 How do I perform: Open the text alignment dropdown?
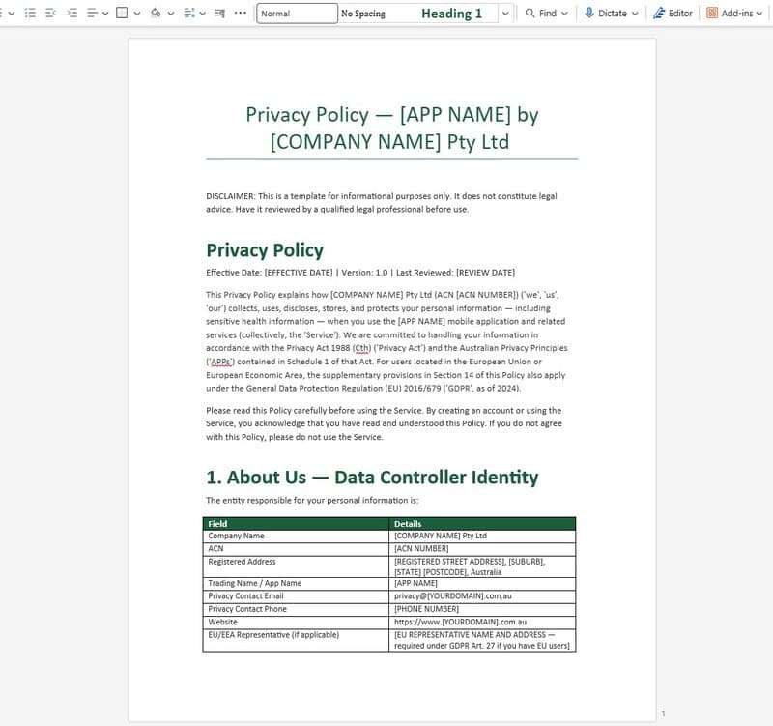pos(105,13)
